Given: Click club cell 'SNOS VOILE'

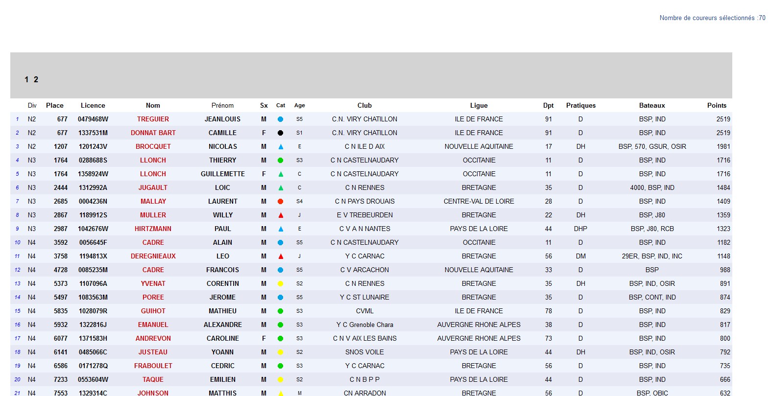Looking at the screenshot, I should (364, 352).
